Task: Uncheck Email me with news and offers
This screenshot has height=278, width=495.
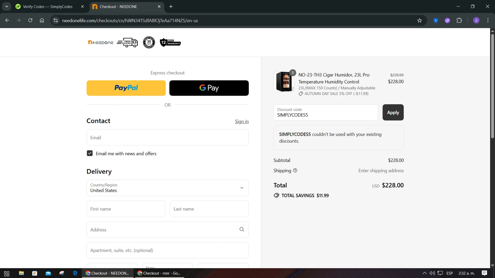Action: coord(90,153)
